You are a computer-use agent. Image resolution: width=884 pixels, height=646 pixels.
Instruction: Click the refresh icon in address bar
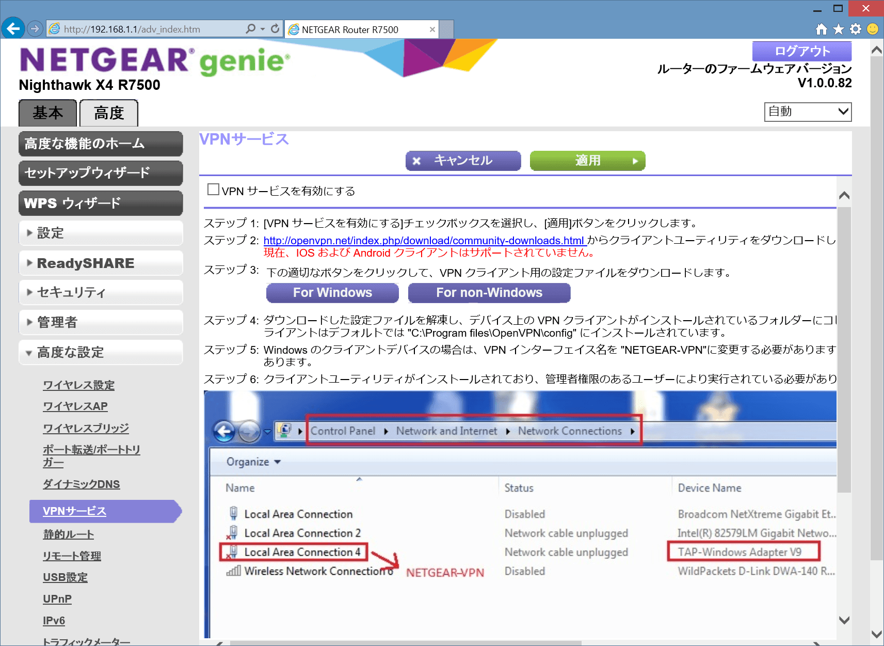pos(275,29)
